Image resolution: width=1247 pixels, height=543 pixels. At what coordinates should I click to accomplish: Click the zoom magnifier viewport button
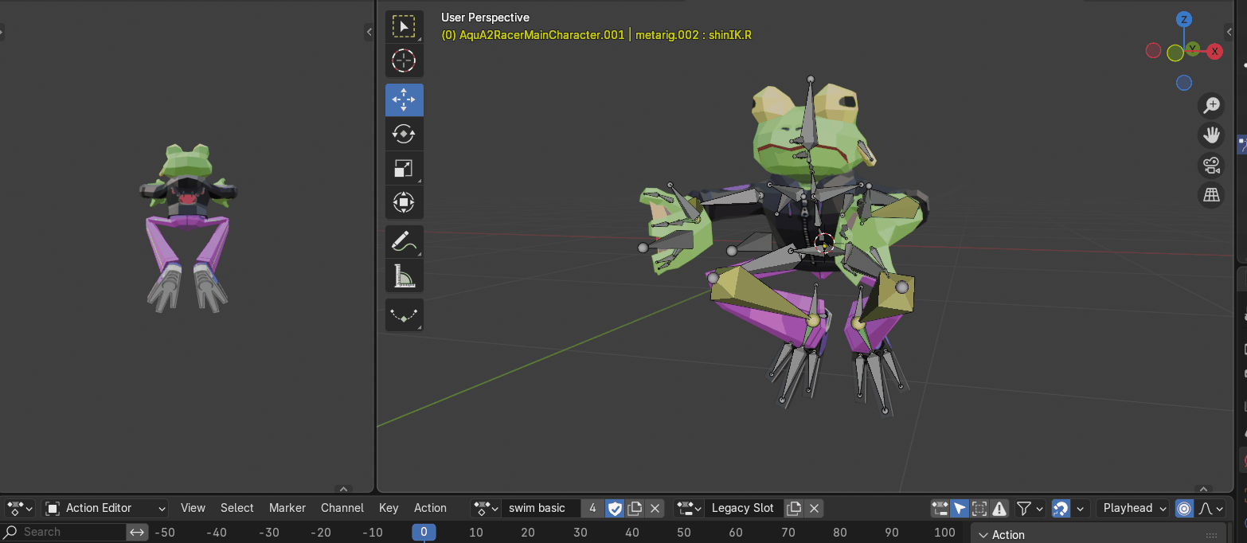point(1211,105)
